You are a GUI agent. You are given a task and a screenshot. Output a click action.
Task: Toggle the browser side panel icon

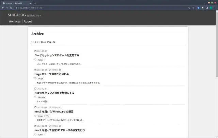pyautogui.click(x=207, y=8)
